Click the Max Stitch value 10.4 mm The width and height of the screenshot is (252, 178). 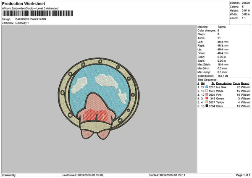[x=223, y=65]
